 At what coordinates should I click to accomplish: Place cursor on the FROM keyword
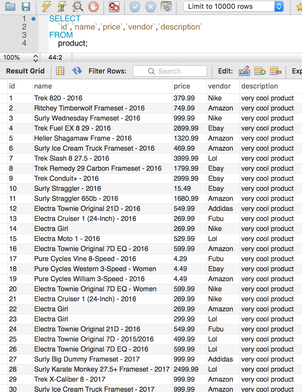[x=61, y=35]
